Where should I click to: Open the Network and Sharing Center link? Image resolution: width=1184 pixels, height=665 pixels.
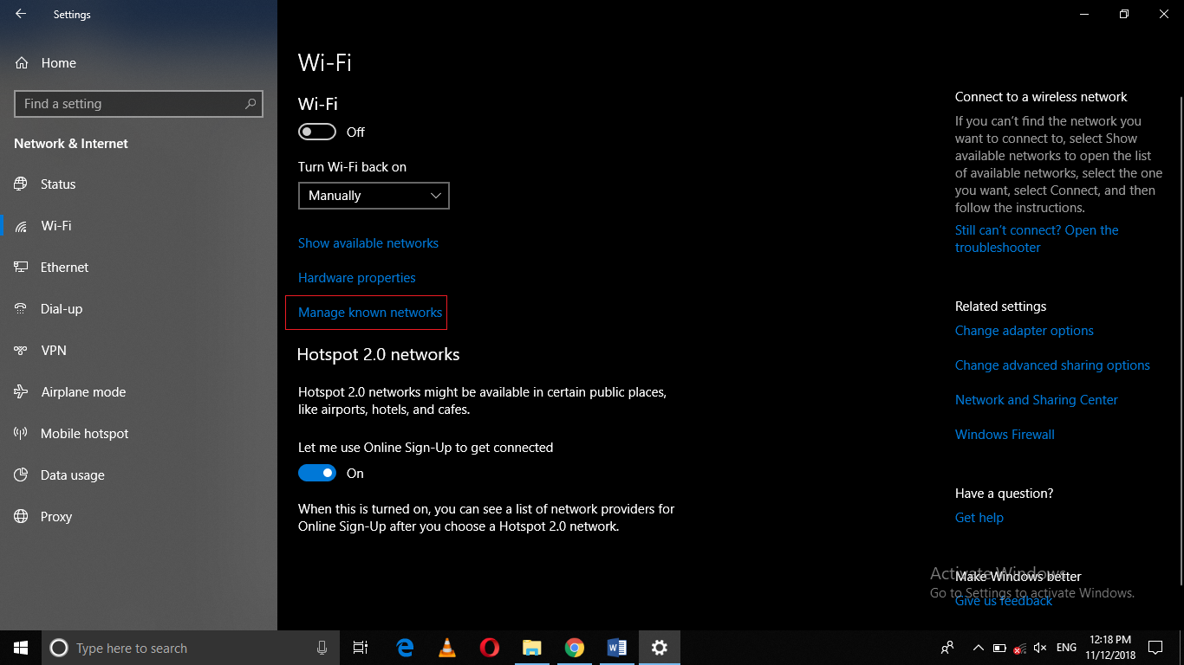[1037, 399]
